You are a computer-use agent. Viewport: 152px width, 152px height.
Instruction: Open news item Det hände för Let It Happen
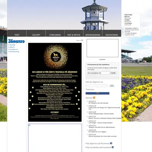coord(97,132)
